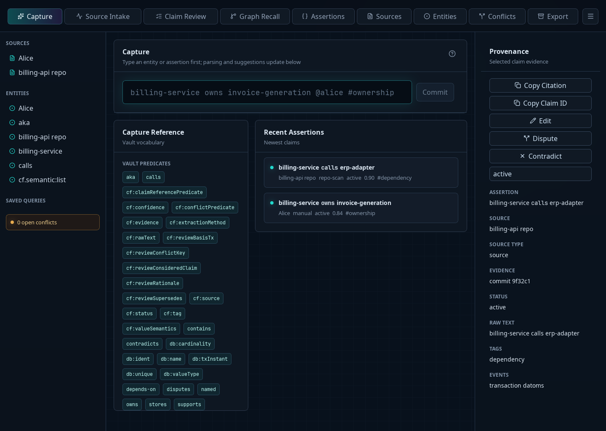Click the Commit button

click(x=435, y=92)
